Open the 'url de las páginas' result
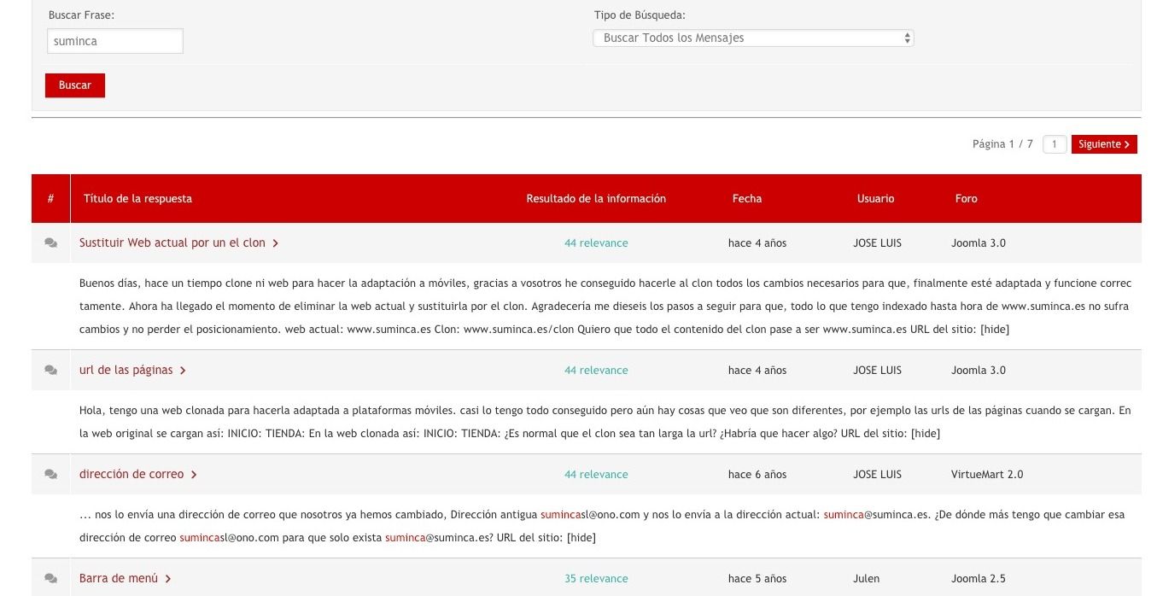 126,371
